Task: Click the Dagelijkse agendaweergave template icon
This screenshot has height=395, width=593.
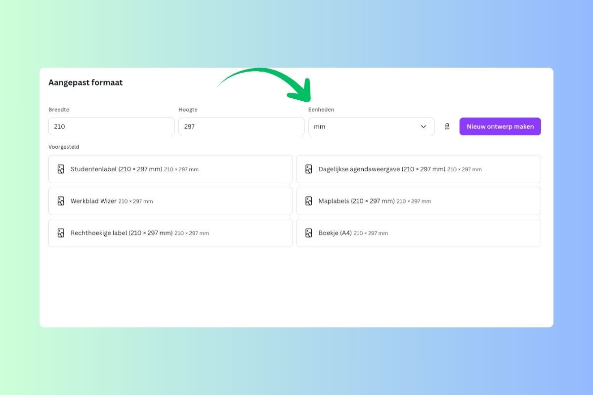Action: (308, 169)
